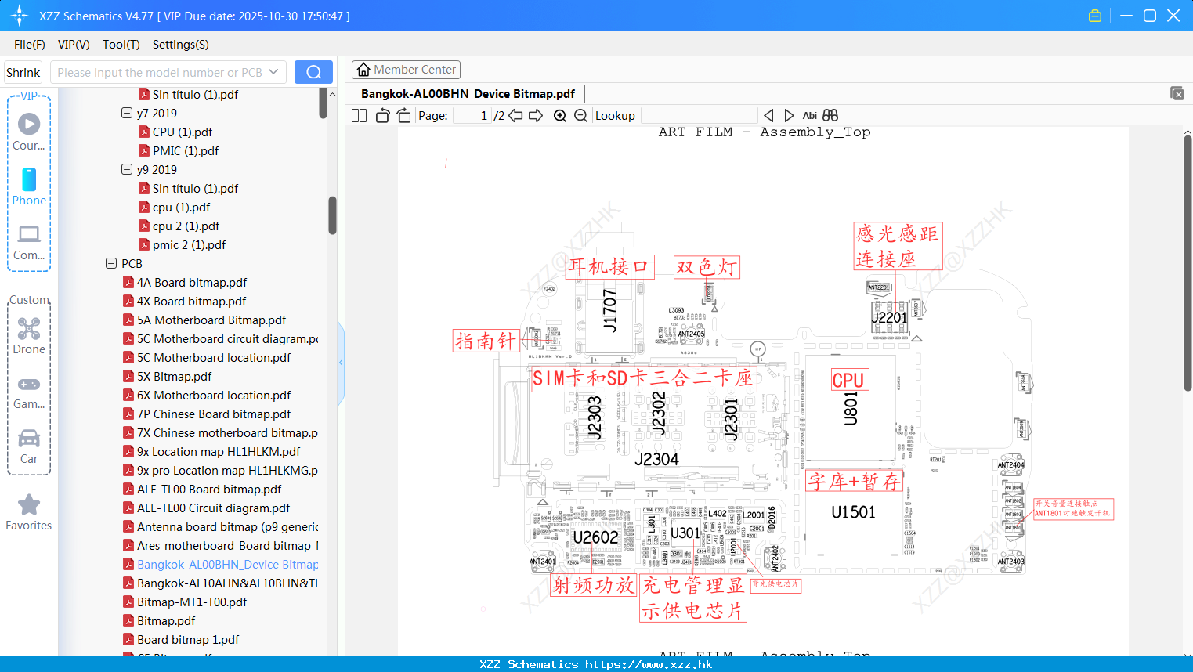1193x672 pixels.
Task: Open 4X Board bitmap.pdf
Action: pos(191,301)
